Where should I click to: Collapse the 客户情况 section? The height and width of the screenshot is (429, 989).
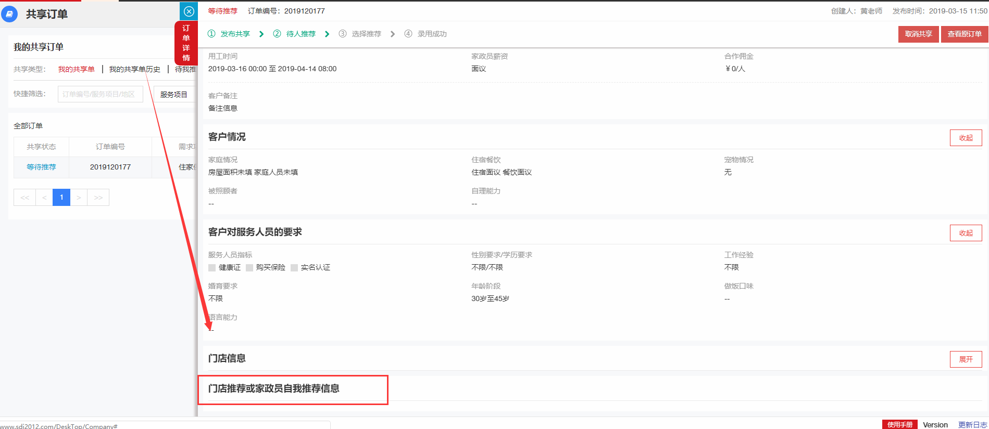966,138
